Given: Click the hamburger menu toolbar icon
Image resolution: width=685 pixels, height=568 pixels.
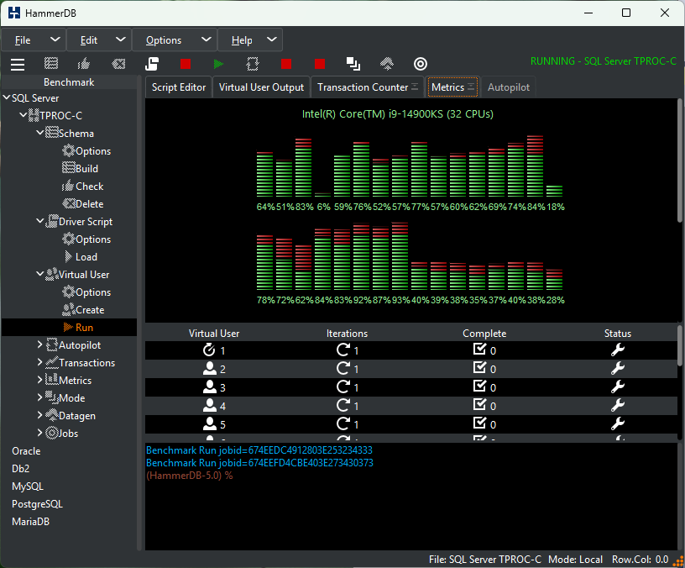Looking at the screenshot, I should (18, 64).
